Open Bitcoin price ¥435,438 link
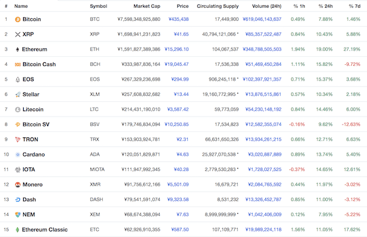This screenshot has height=237, width=367. [x=179, y=19]
